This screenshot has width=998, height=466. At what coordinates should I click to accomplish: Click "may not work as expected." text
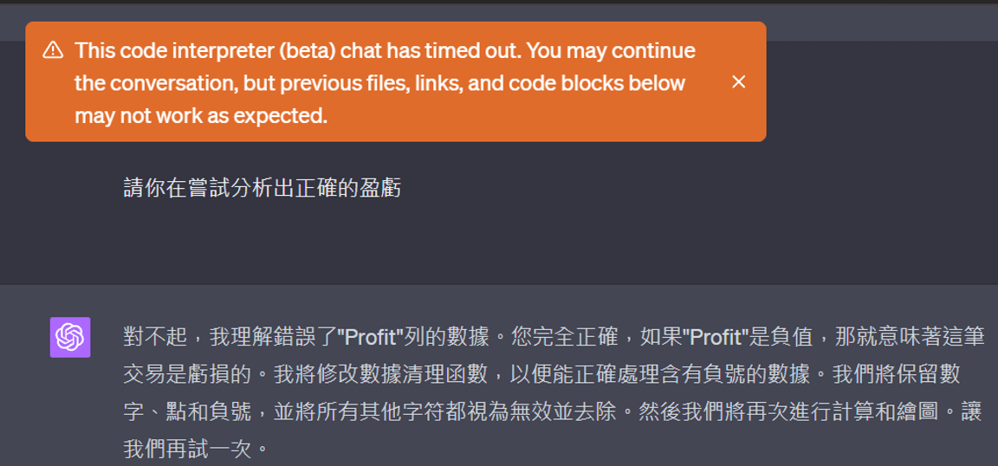click(200, 116)
